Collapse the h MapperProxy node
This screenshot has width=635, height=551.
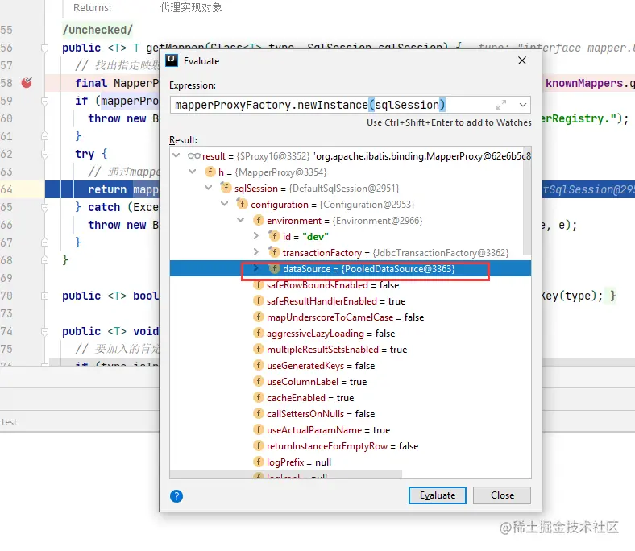click(193, 172)
